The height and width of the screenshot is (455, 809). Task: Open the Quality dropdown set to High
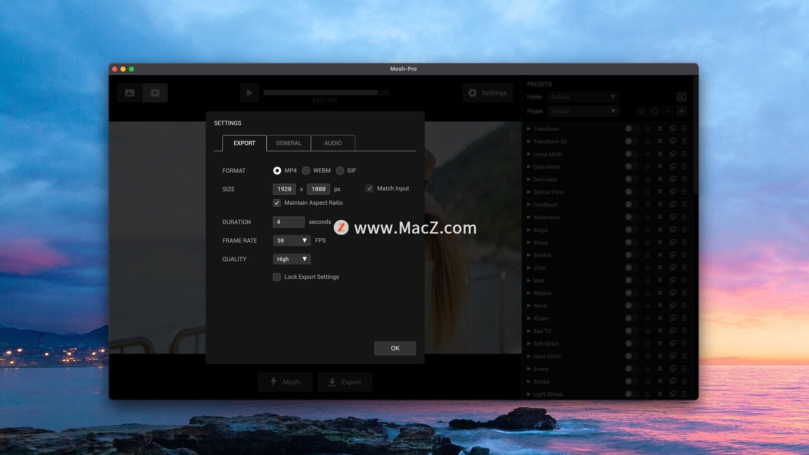pos(292,259)
